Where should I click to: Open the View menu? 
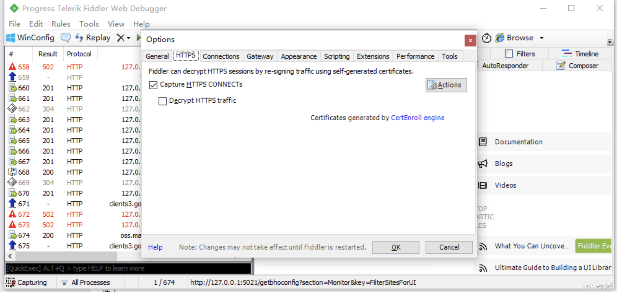pos(116,24)
